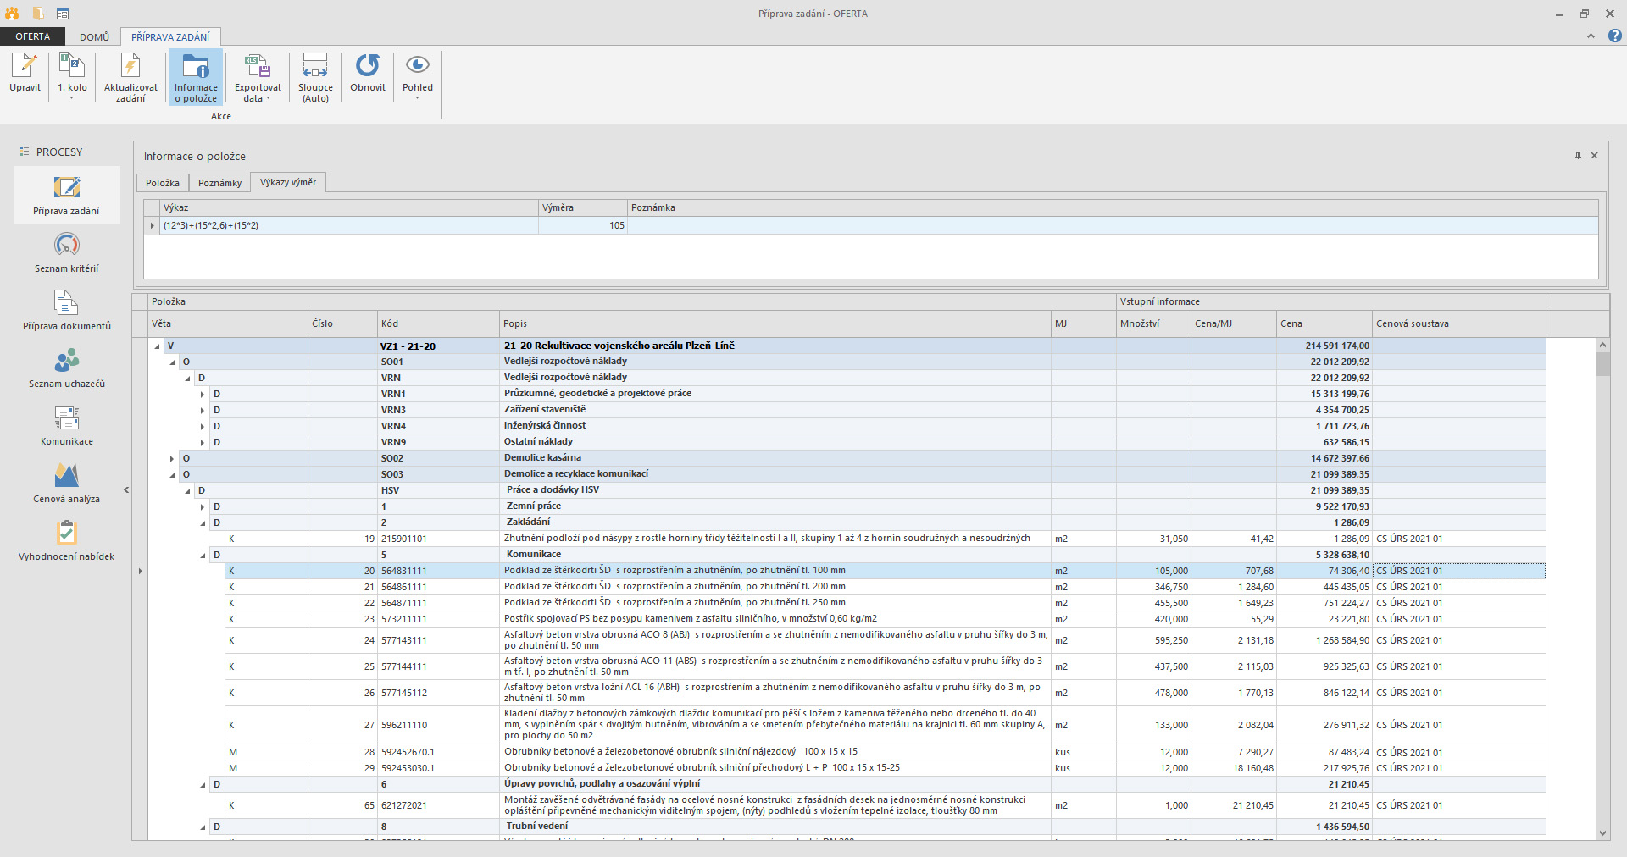Viewport: 1627px width, 857px height.
Task: Switch to the Poznámky tab
Action: click(x=219, y=183)
